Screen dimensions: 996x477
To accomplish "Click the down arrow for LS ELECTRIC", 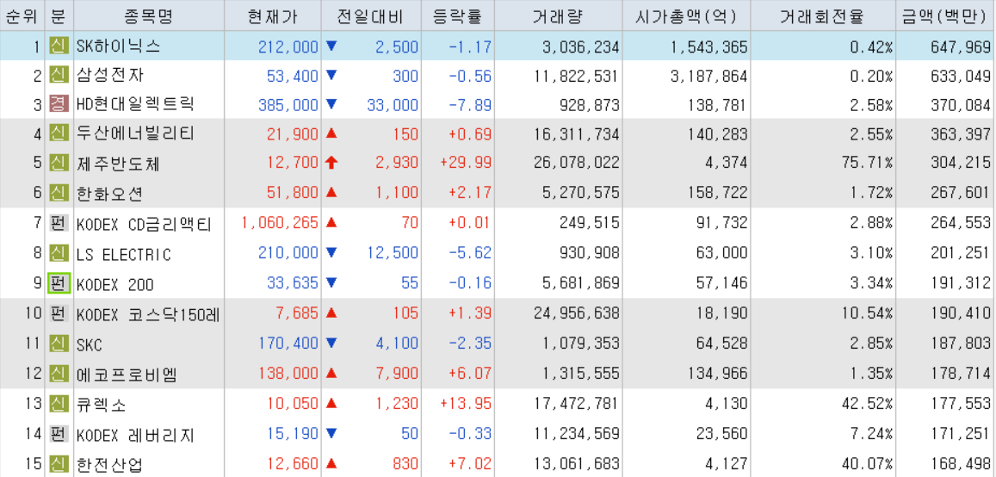I will [331, 253].
